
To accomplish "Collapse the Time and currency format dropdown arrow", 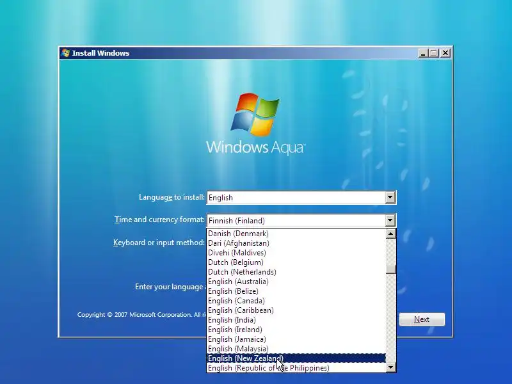I will click(390, 220).
